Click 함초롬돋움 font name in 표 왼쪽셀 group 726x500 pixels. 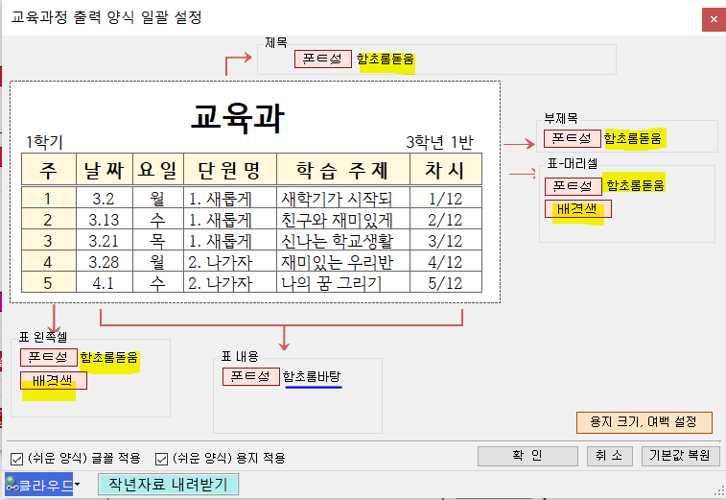click(108, 358)
